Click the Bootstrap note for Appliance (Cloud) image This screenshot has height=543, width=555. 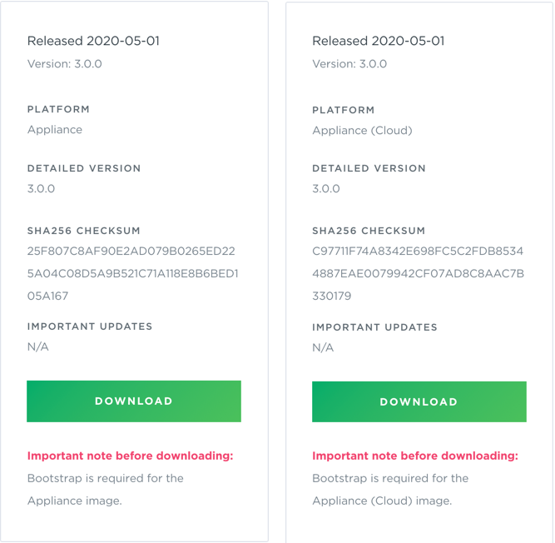tap(390, 489)
